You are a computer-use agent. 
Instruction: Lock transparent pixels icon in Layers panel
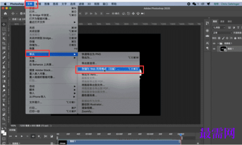[219, 38]
